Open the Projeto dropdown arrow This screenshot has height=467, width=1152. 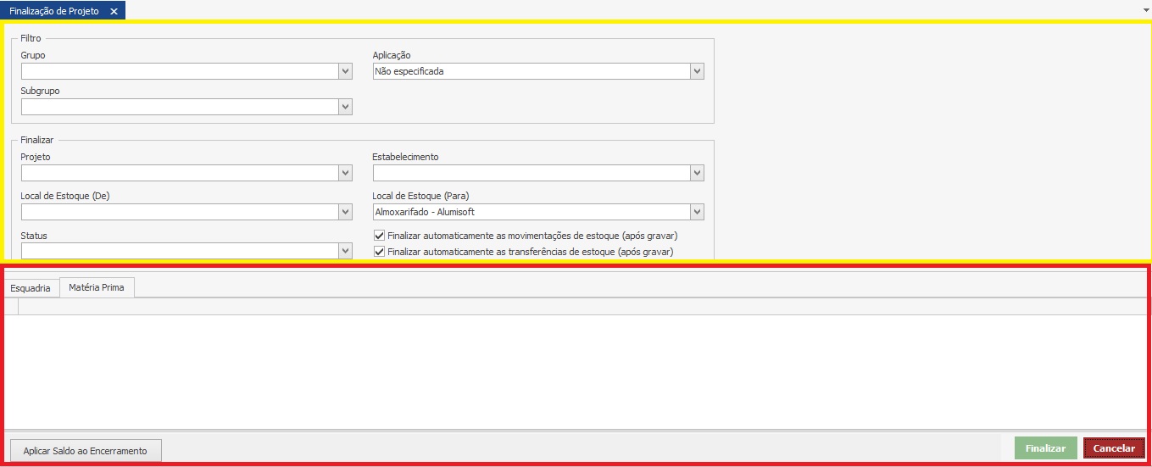(345, 173)
